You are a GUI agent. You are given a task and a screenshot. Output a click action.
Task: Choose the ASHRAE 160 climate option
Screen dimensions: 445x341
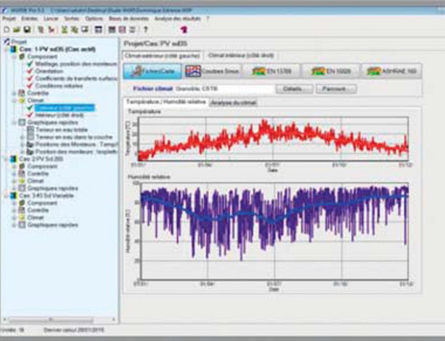coord(392,71)
